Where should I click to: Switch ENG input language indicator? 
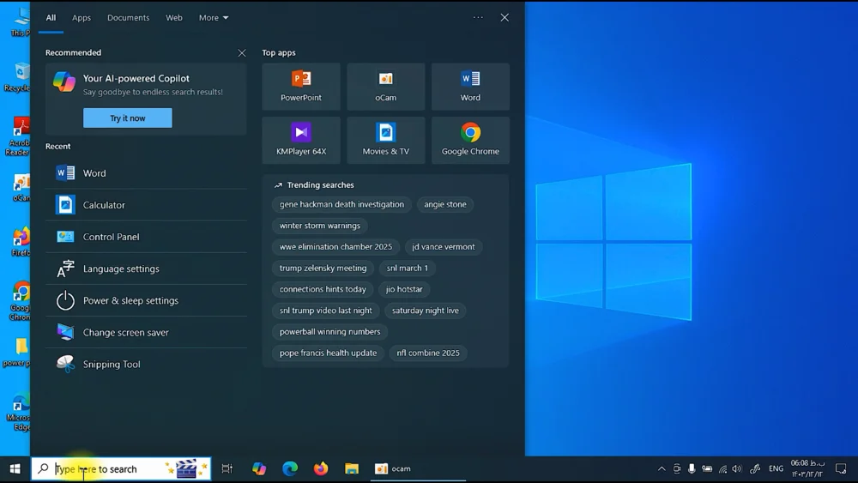[x=776, y=468]
